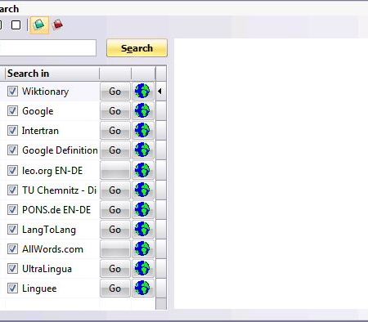Select the Wiktionary row label
Viewport: 368px width, 322px height.
coord(45,92)
